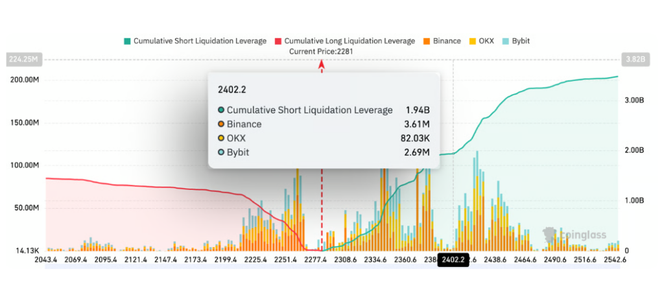Click the orange Binance dot in tooltip
Image resolution: width=664 pixels, height=284 pixels.
[x=221, y=124]
